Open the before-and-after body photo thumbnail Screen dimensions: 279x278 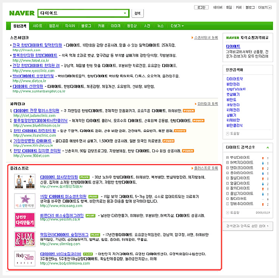[x=25, y=181]
